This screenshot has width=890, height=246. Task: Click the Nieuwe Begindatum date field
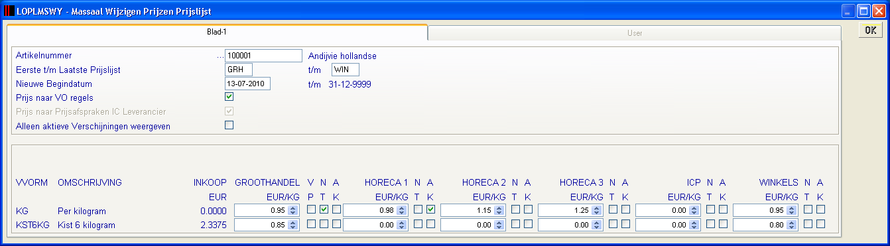(x=247, y=84)
